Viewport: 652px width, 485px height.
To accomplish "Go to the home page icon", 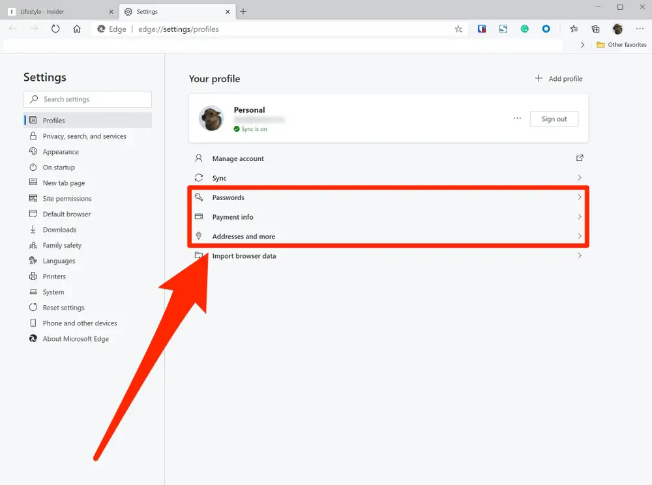I will (77, 29).
